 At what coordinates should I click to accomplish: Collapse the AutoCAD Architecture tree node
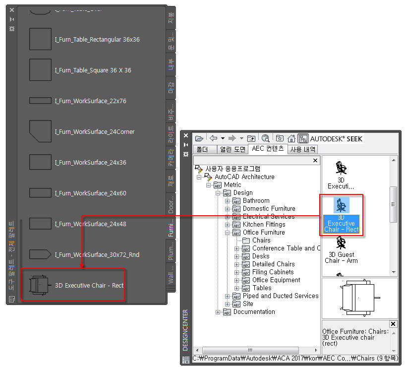point(199,177)
